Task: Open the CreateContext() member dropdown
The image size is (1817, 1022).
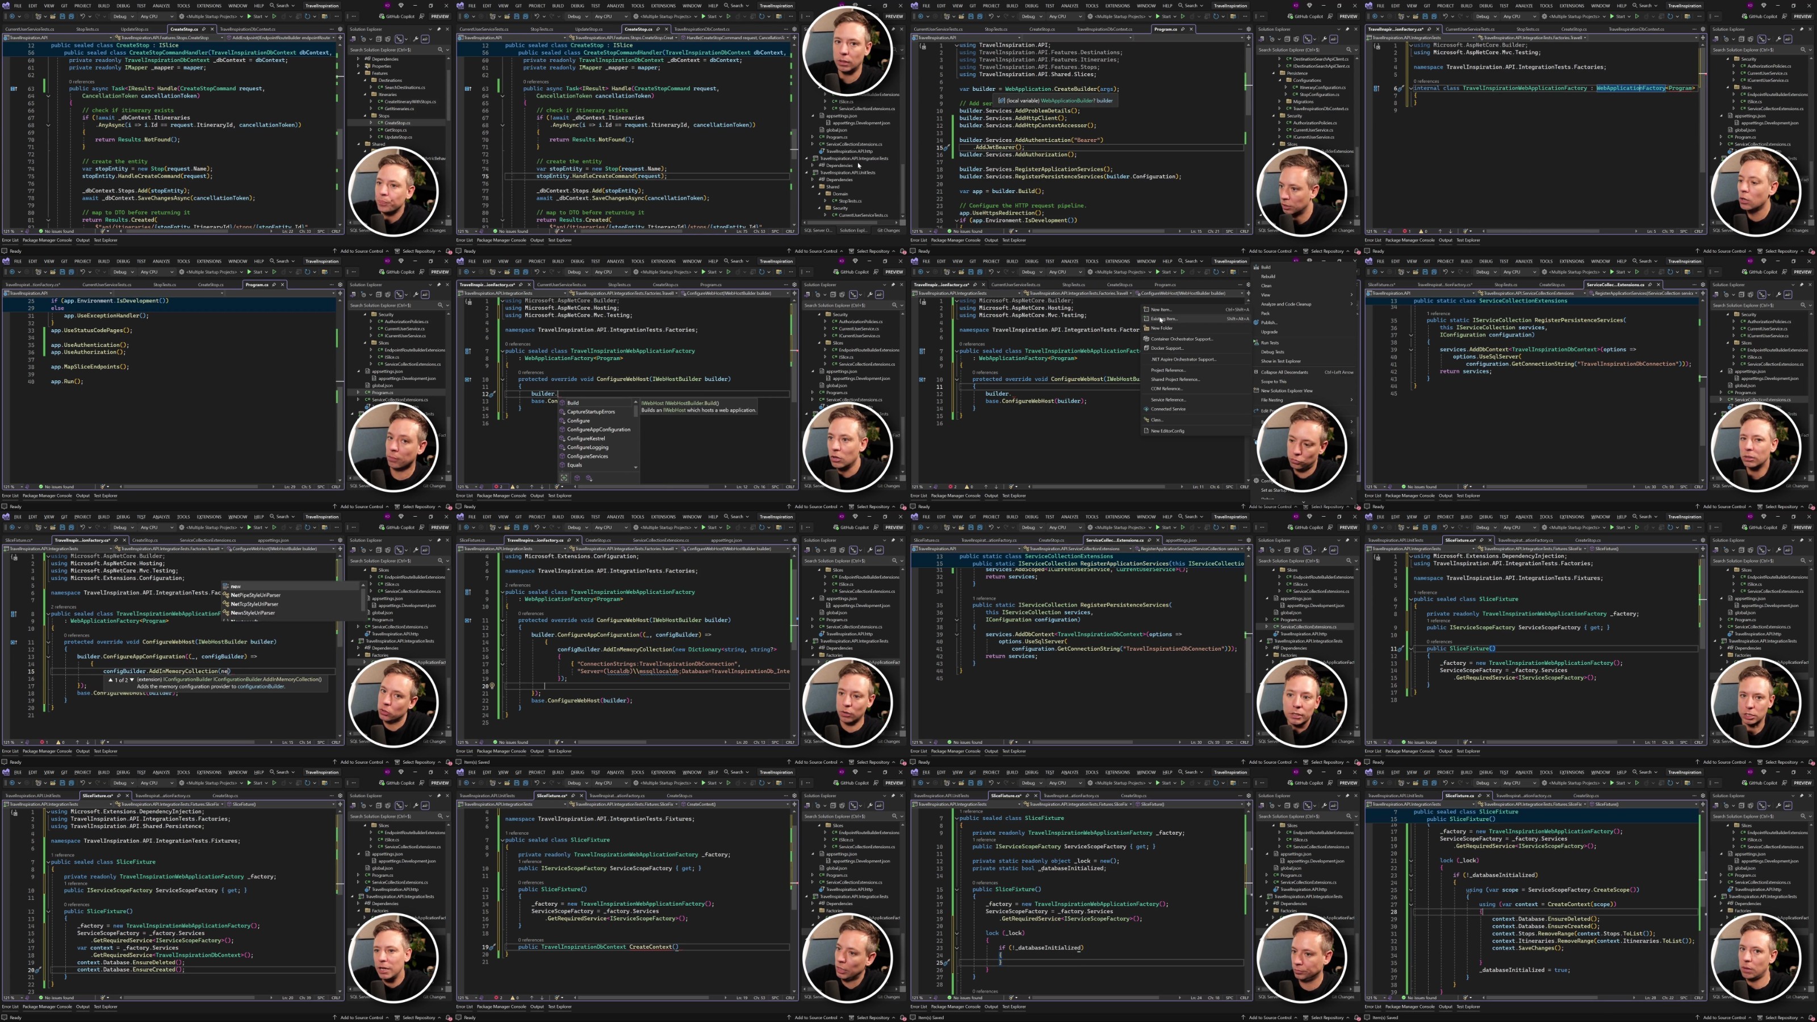Action: coord(735,804)
